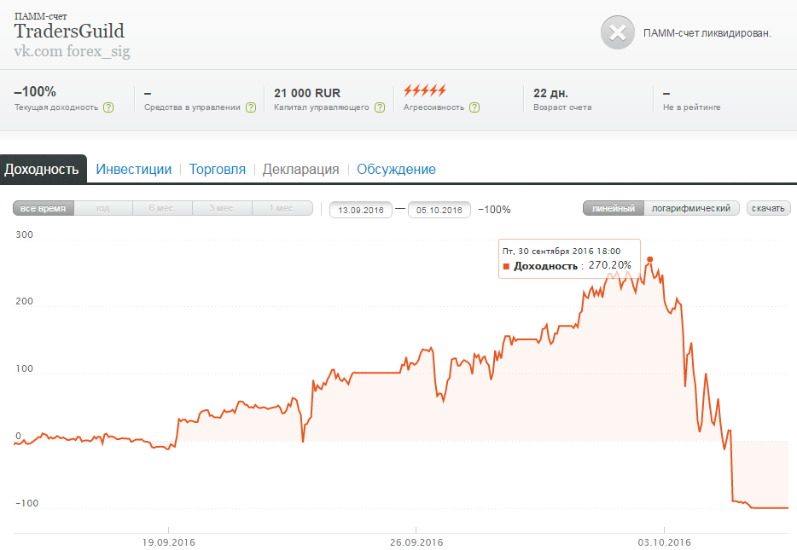
Task: Click help icon next to Текущая доходность
Action: click(x=108, y=107)
